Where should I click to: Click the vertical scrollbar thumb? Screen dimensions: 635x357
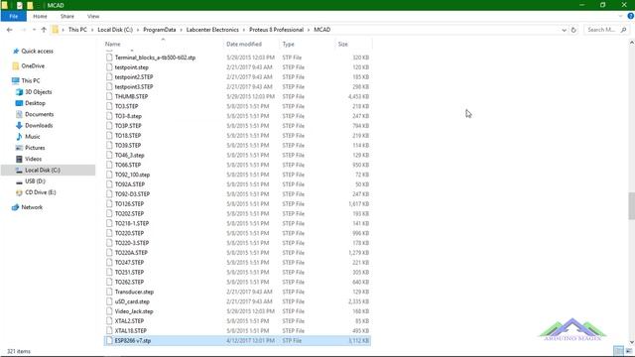[631, 205]
